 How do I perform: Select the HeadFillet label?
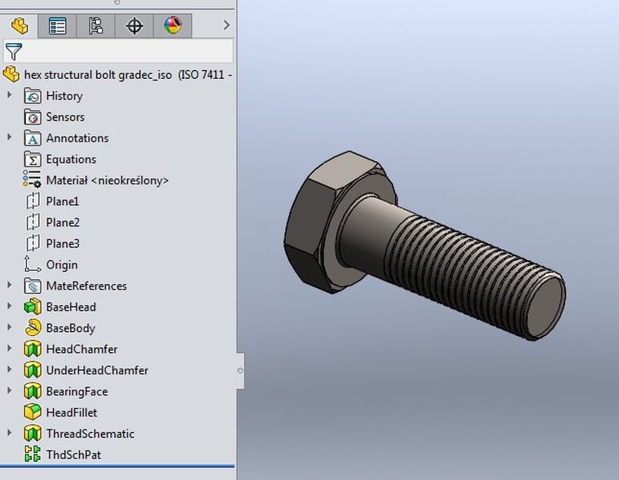pos(72,412)
